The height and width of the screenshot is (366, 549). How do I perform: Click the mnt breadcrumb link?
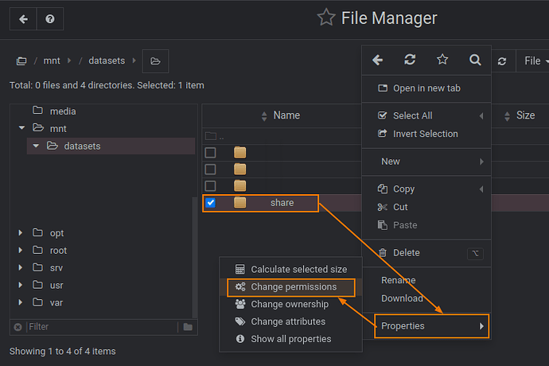point(52,60)
